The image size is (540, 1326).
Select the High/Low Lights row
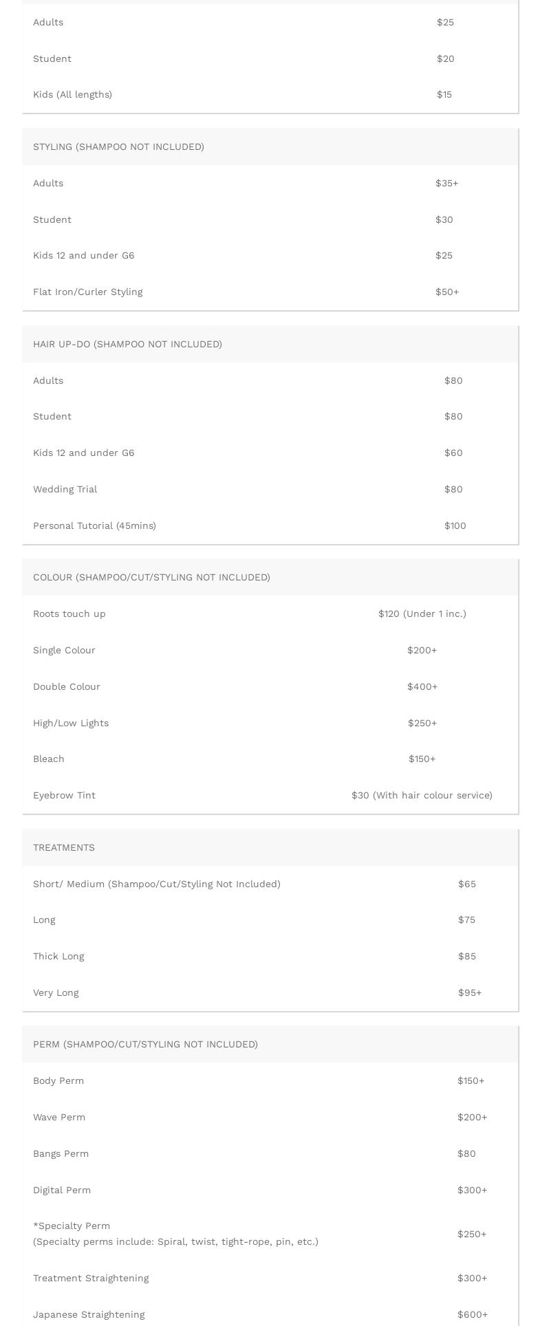pyautogui.click(x=71, y=723)
